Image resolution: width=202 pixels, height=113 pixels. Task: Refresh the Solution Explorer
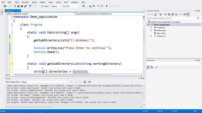point(169,14)
